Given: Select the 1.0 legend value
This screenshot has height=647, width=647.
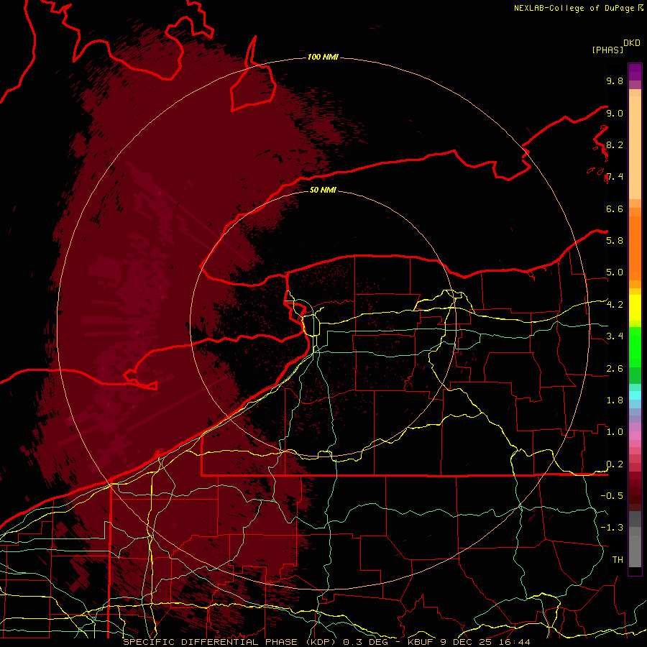Looking at the screenshot, I should [615, 432].
